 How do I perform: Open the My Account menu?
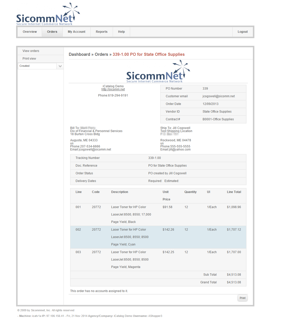coord(77,32)
